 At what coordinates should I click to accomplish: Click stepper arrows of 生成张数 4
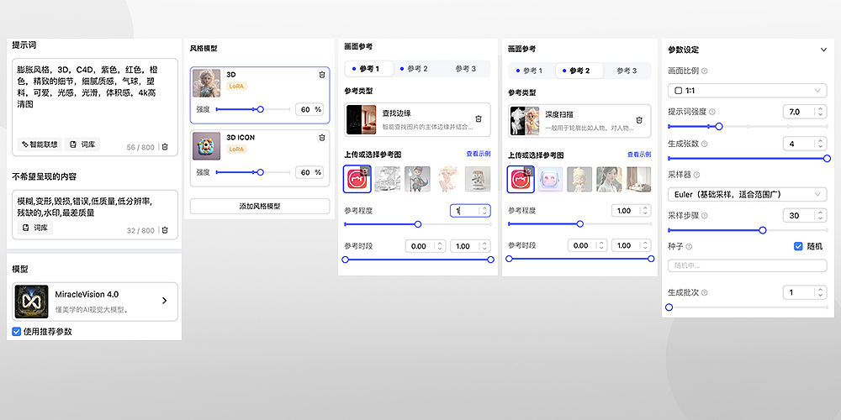(x=819, y=144)
